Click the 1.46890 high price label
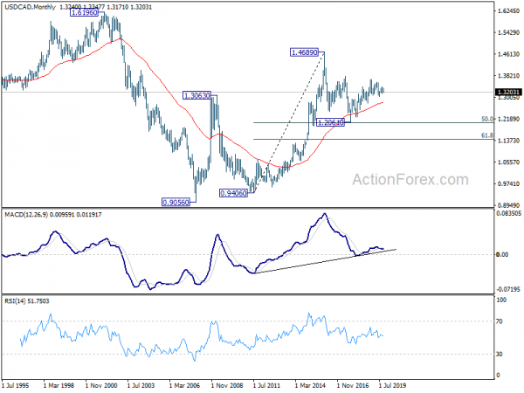Image resolution: width=524 pixels, height=393 pixels. pos(305,52)
